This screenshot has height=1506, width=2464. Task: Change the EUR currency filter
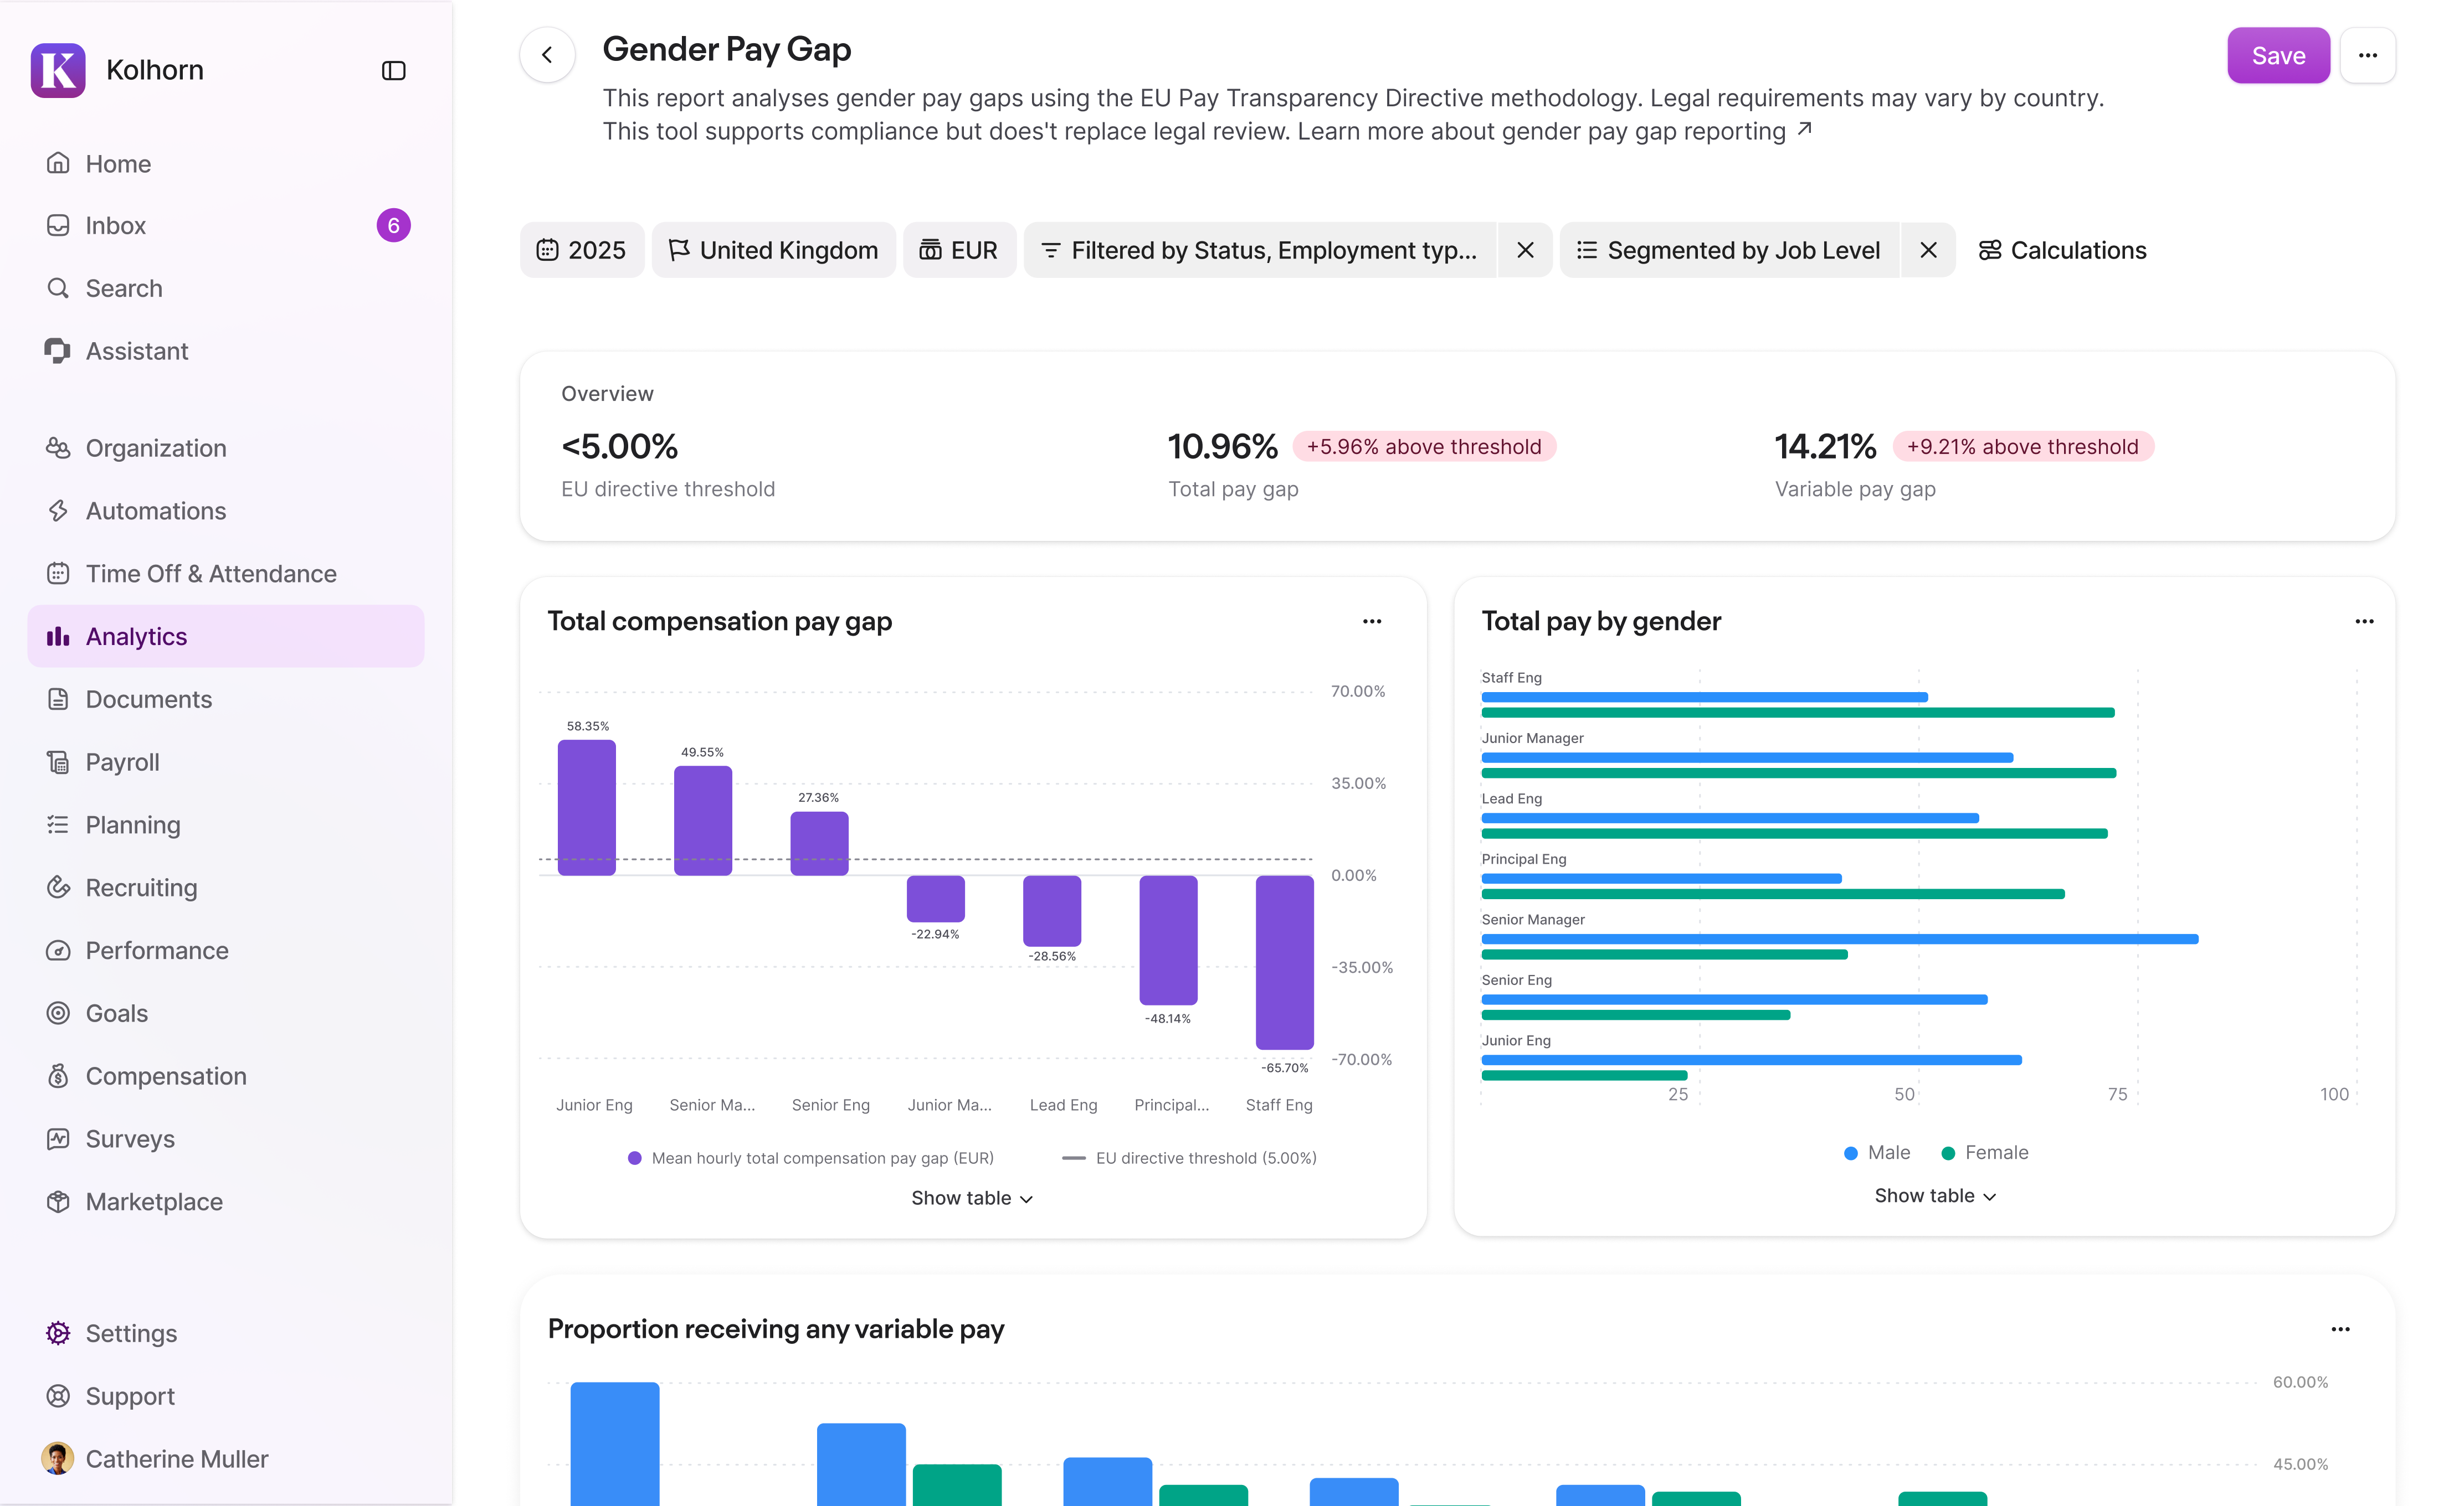(959, 250)
